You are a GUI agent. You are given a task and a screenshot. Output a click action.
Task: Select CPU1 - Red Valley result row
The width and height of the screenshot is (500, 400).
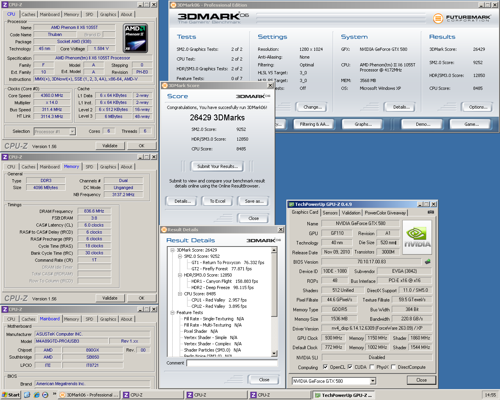click(x=219, y=300)
